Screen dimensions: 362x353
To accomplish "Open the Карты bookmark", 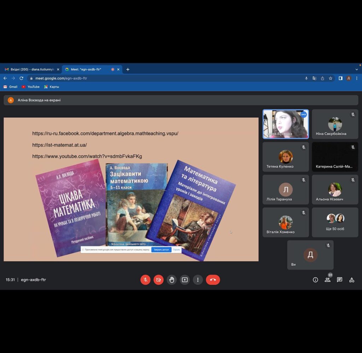I will (52, 87).
